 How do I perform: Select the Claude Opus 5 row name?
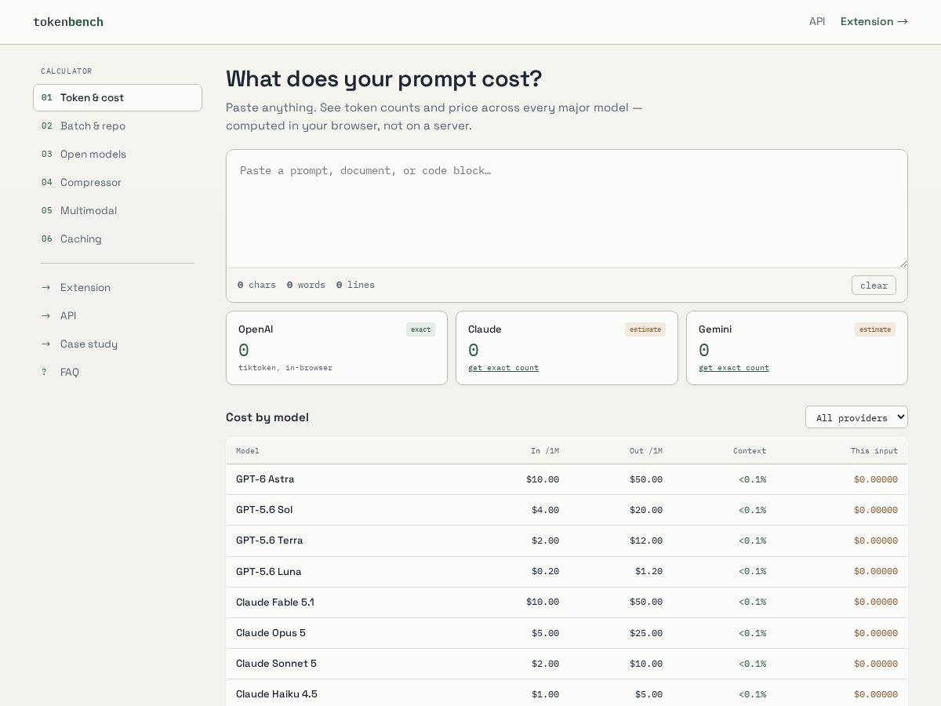click(271, 633)
